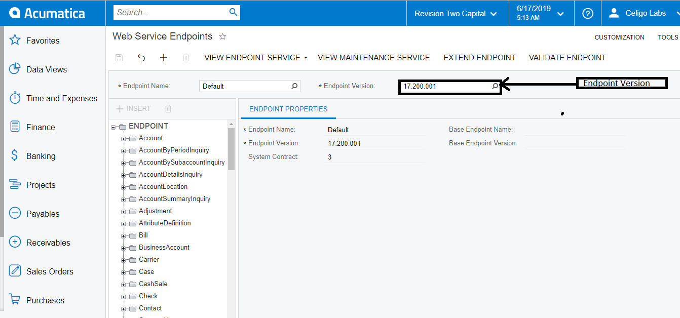
Task: Select AccountBySubaccountInquiry tree item
Action: (181, 163)
